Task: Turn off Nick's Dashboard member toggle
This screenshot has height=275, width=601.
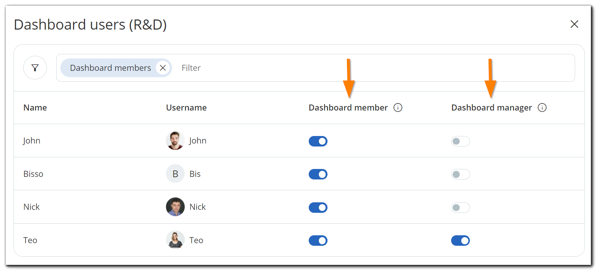Action: [x=318, y=207]
